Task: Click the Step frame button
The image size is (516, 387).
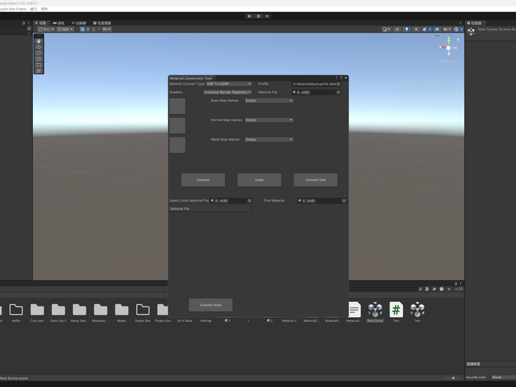Action: [267, 16]
